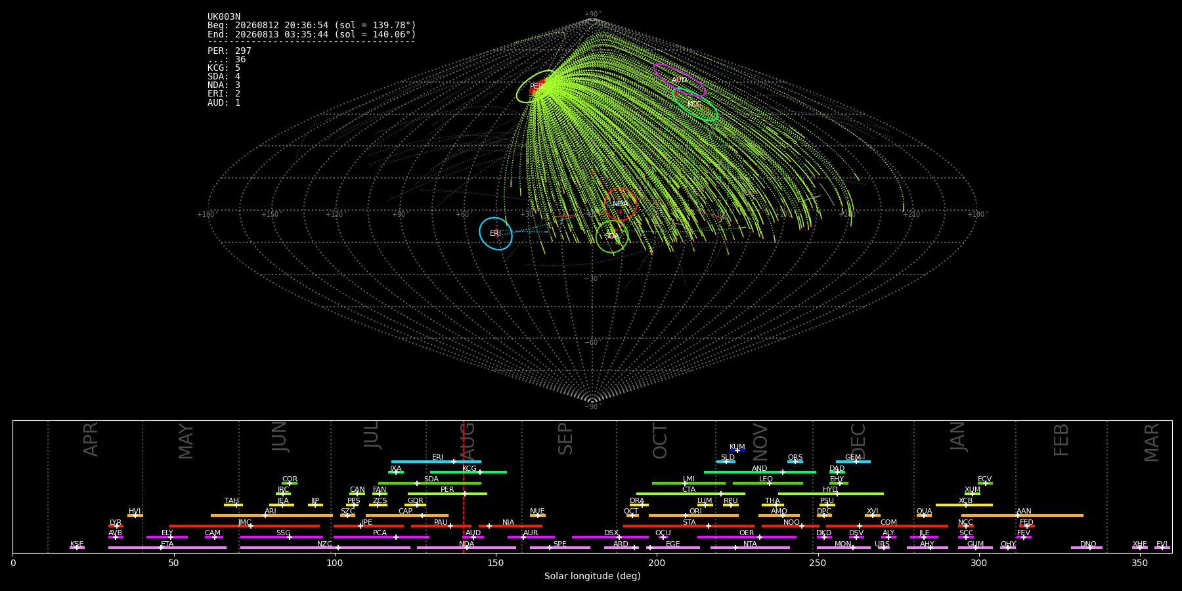Click the KUM shower marker
This screenshot has height=591, width=1182.
coord(737,450)
